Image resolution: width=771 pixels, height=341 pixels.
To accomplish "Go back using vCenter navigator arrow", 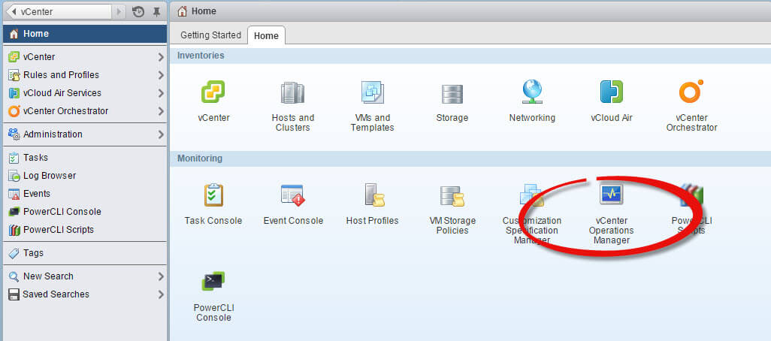I will pyautogui.click(x=14, y=12).
